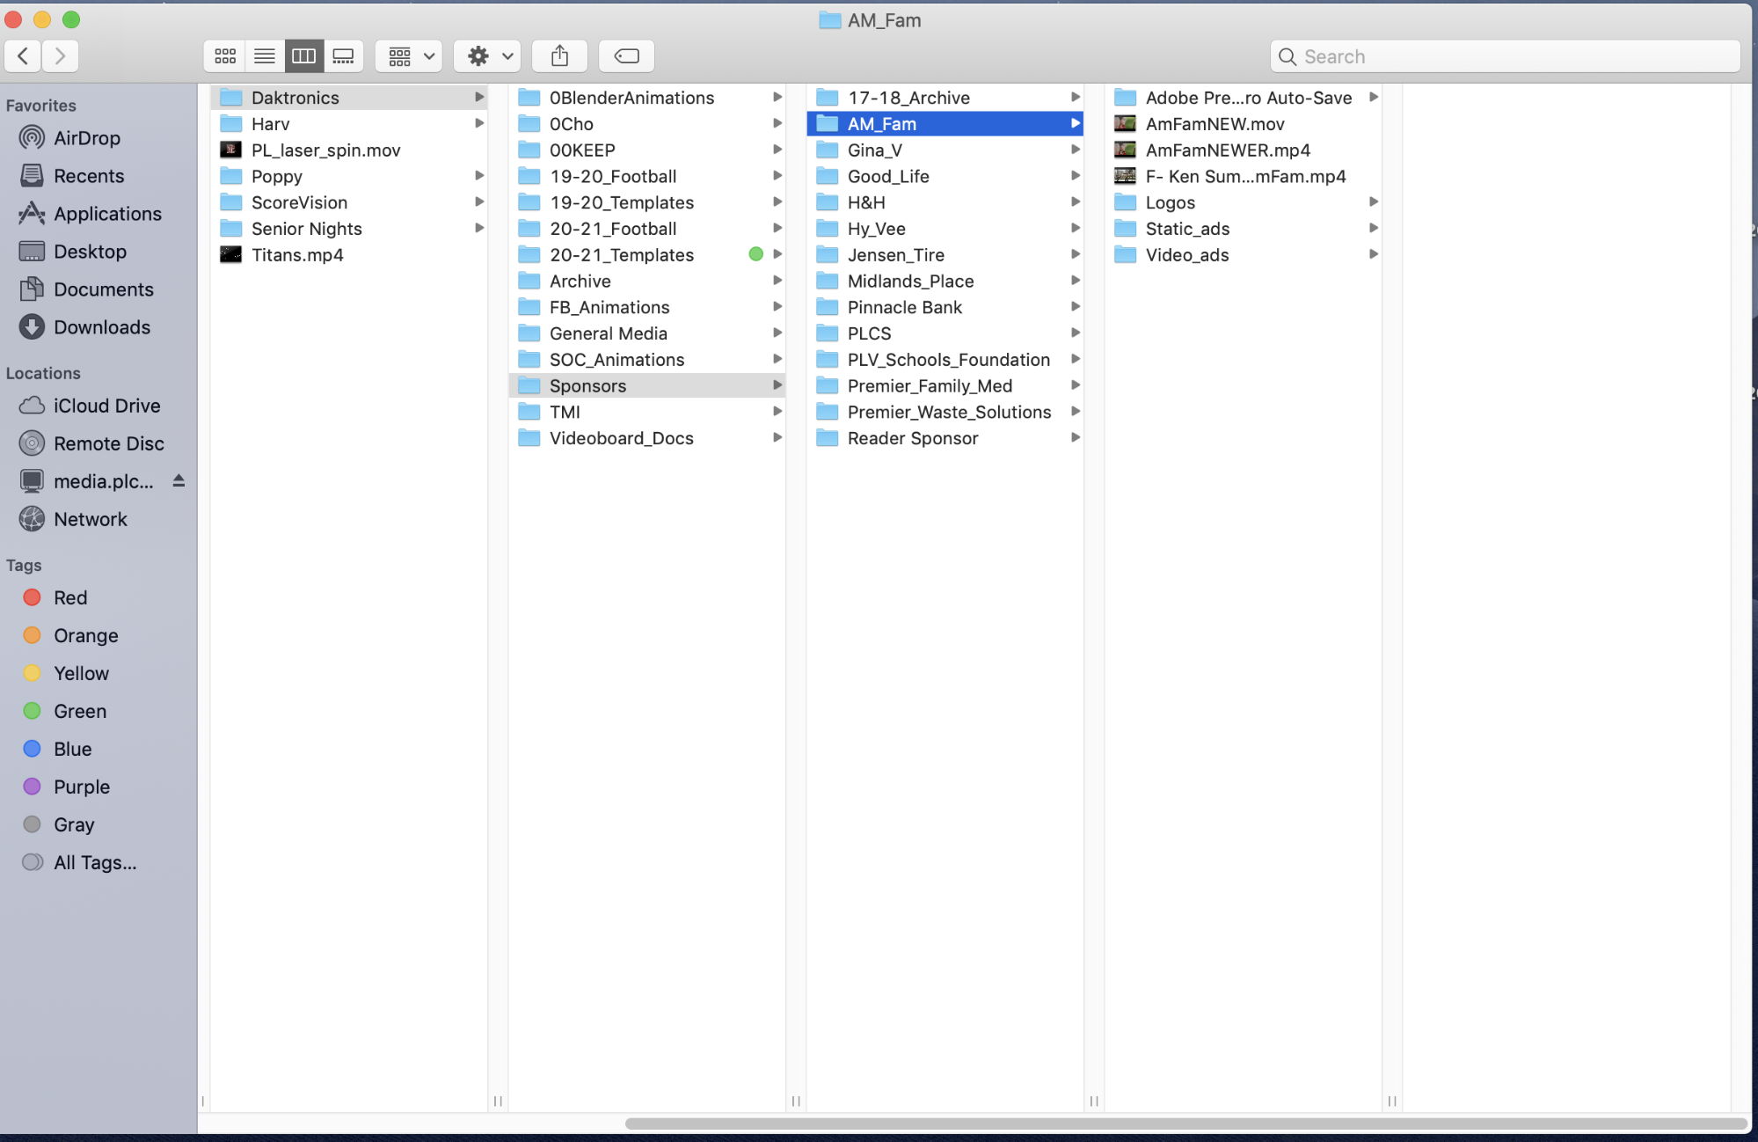Click the Edit Tags toolbar button
Screen dimensions: 1758x1142
626,56
